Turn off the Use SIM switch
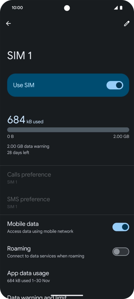The height and width of the screenshot is (299, 134). (x=115, y=85)
